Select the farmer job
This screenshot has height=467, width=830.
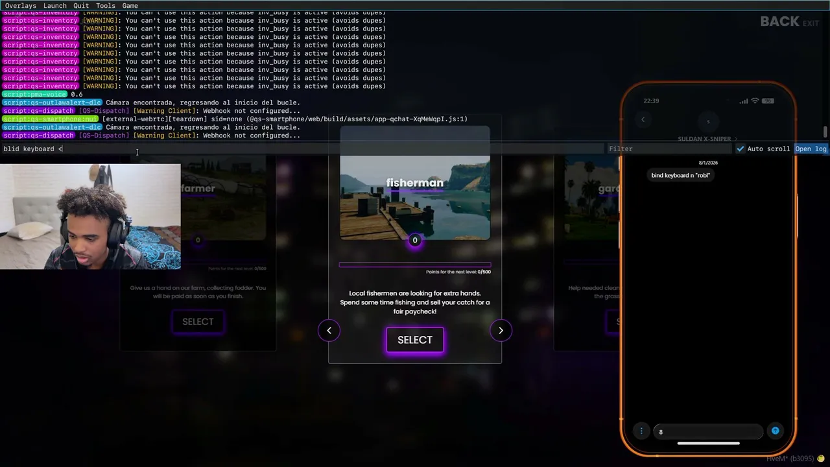[198, 322]
